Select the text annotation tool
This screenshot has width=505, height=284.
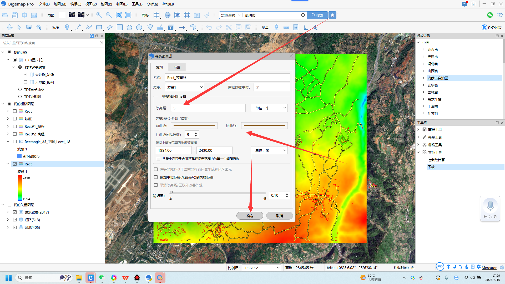170,28
